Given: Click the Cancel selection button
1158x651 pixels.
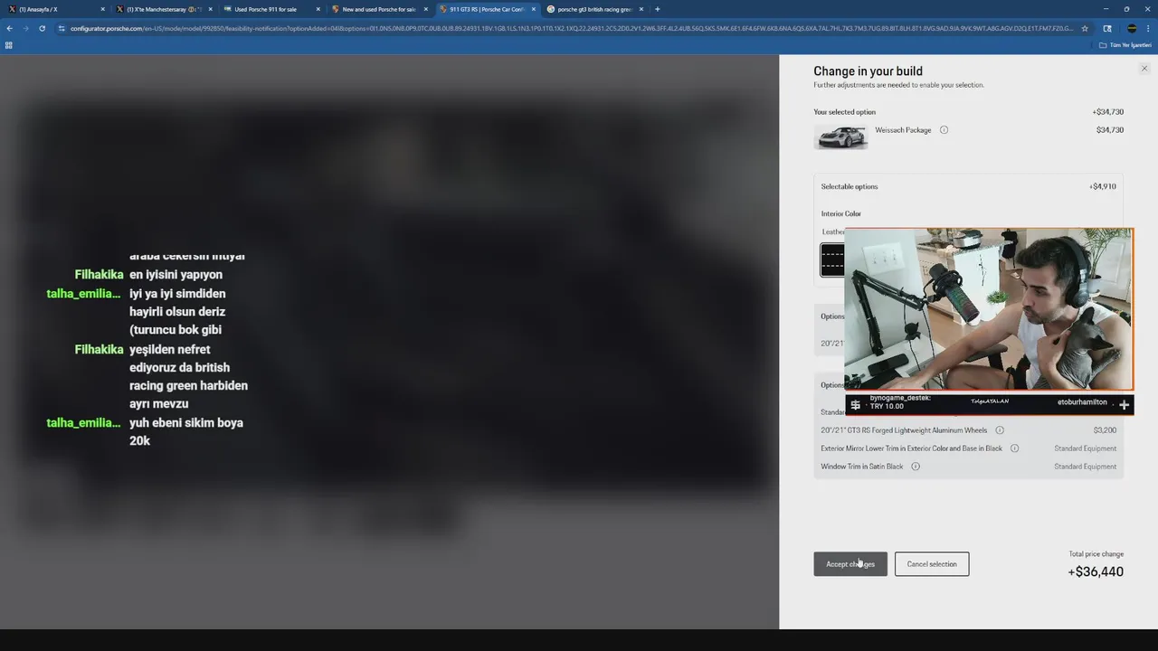Looking at the screenshot, I should tap(932, 564).
